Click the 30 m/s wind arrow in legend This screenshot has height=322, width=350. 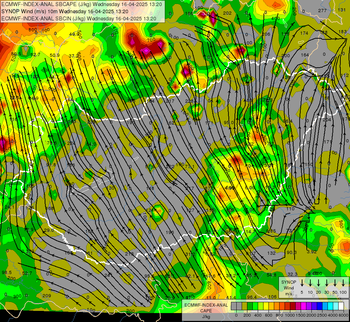327,283
